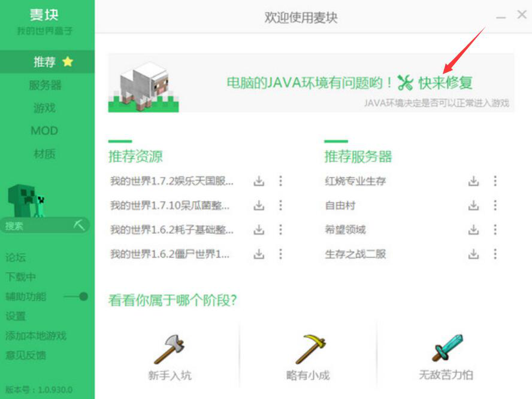Download the 红烧专业生存 server
The width and height of the screenshot is (532, 399).
tap(474, 181)
